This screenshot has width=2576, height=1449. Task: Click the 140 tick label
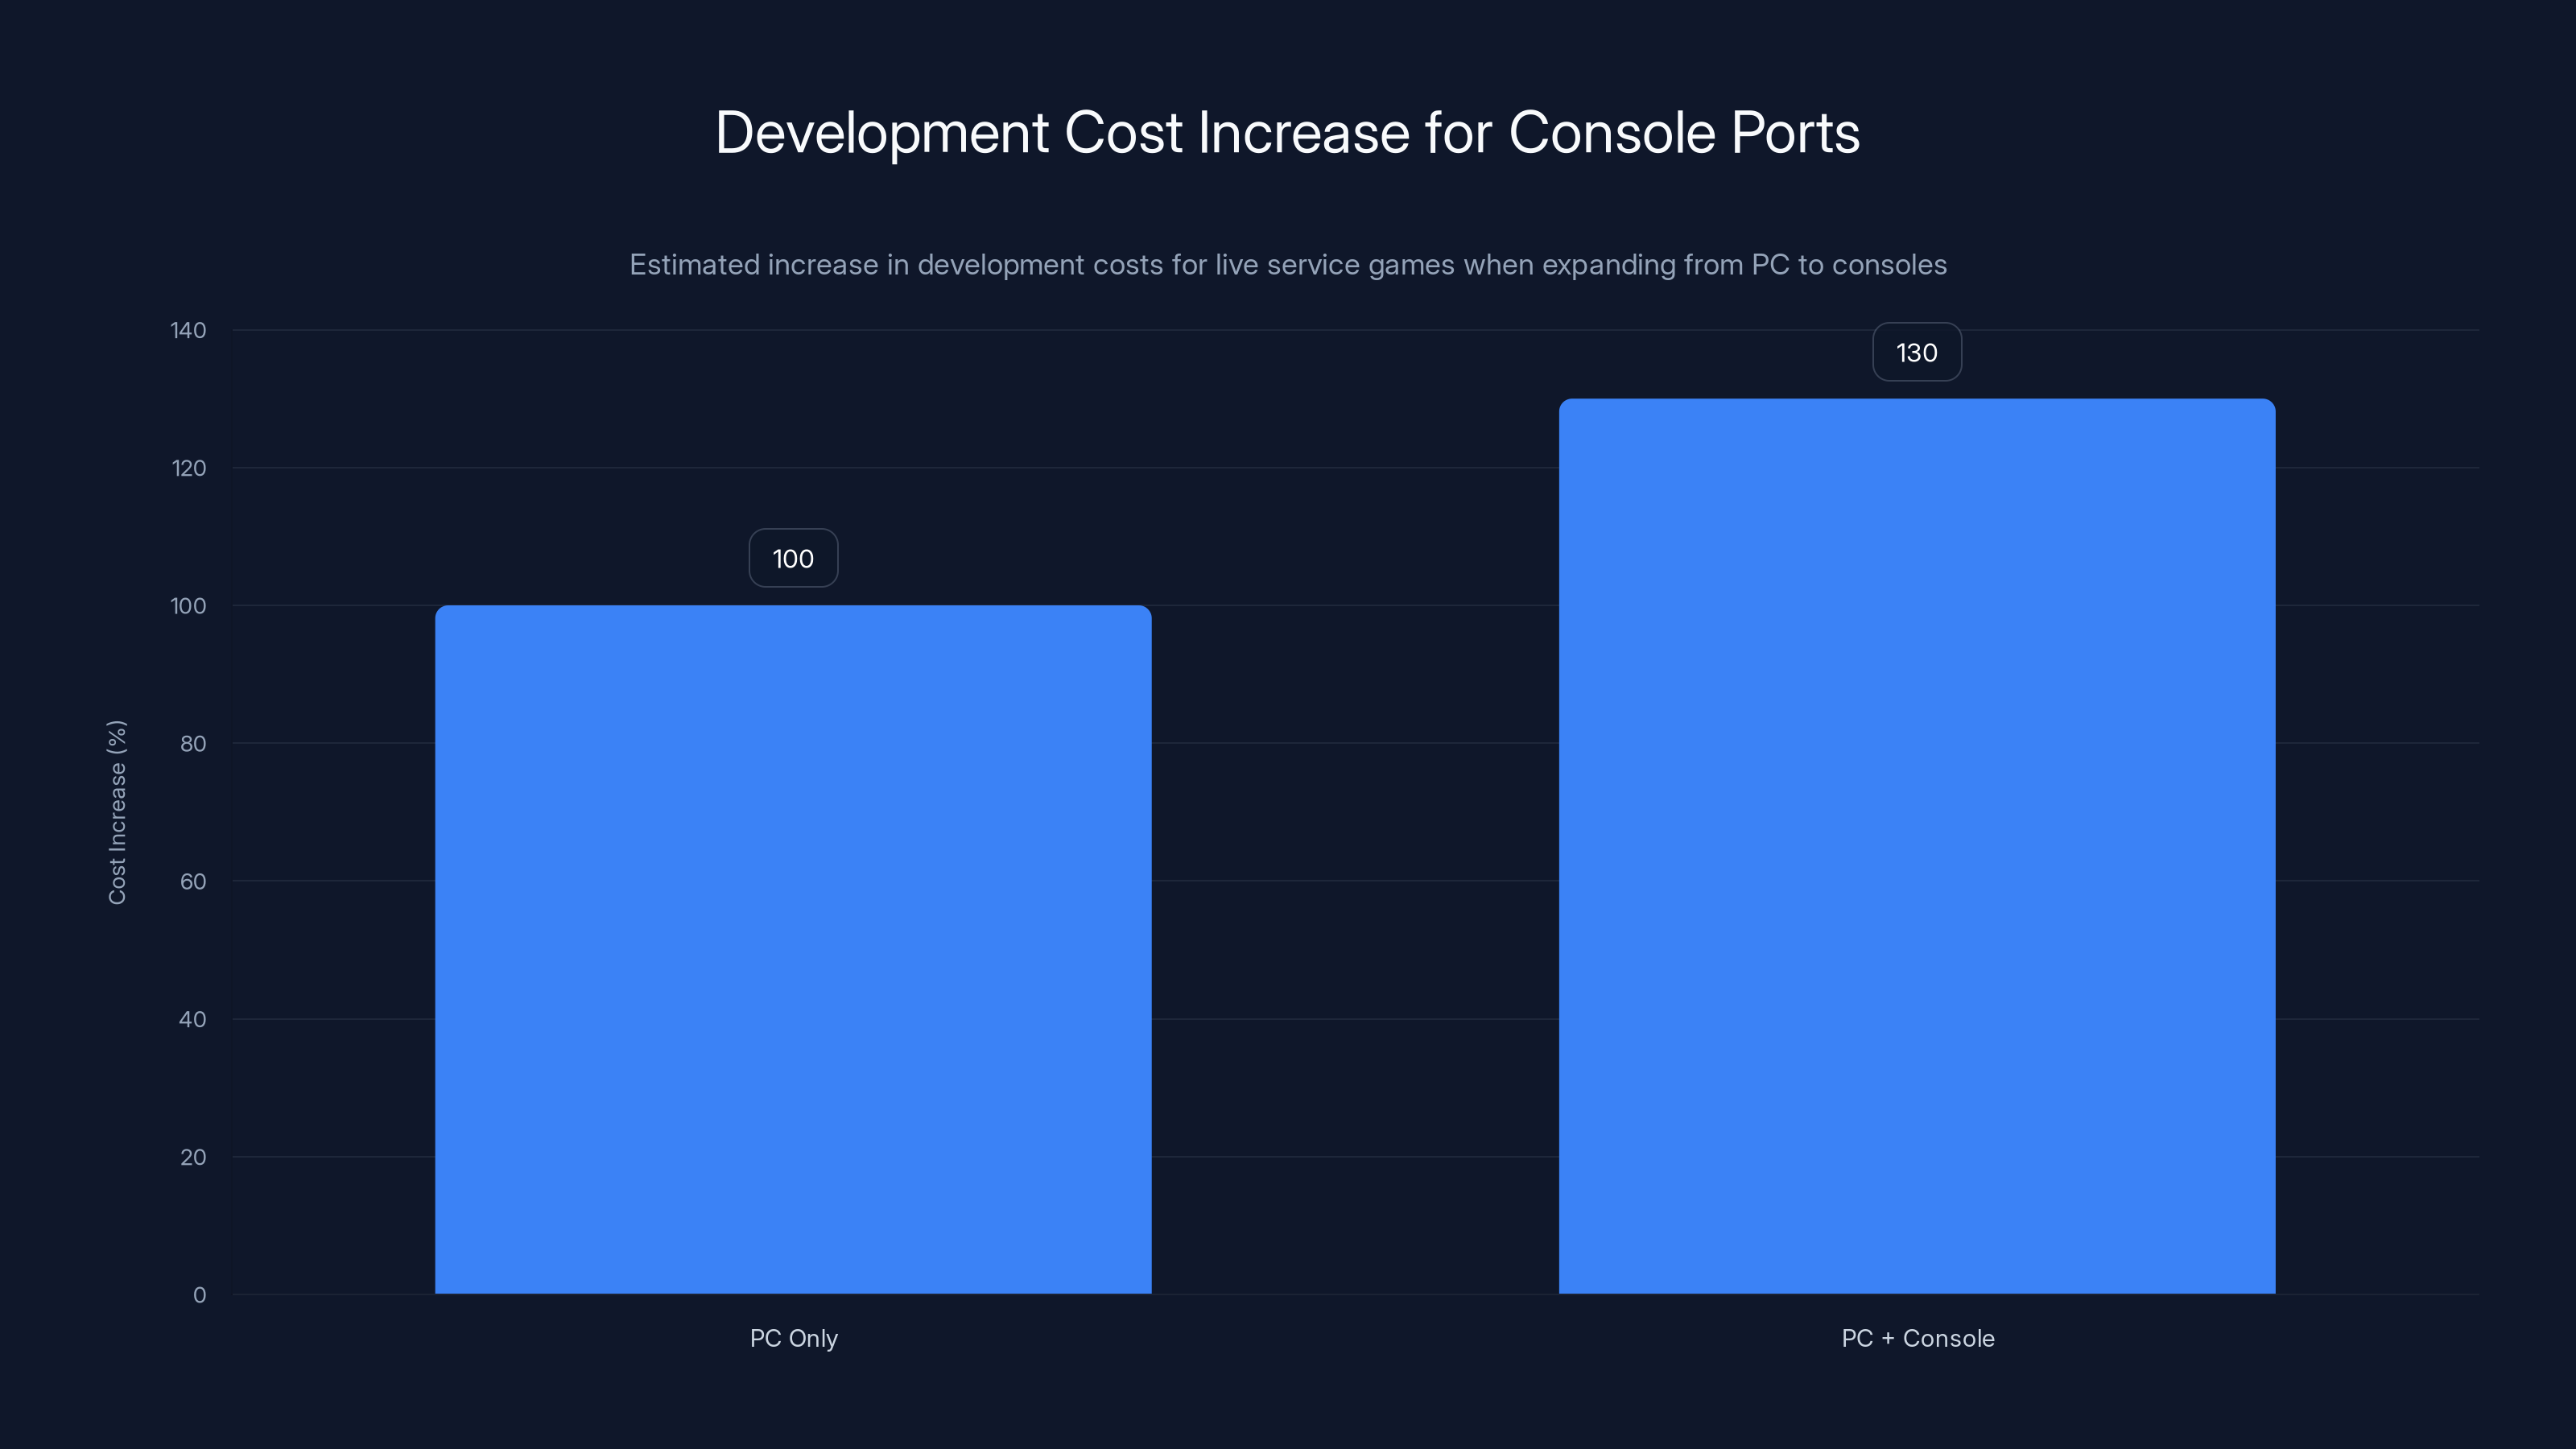coord(191,330)
